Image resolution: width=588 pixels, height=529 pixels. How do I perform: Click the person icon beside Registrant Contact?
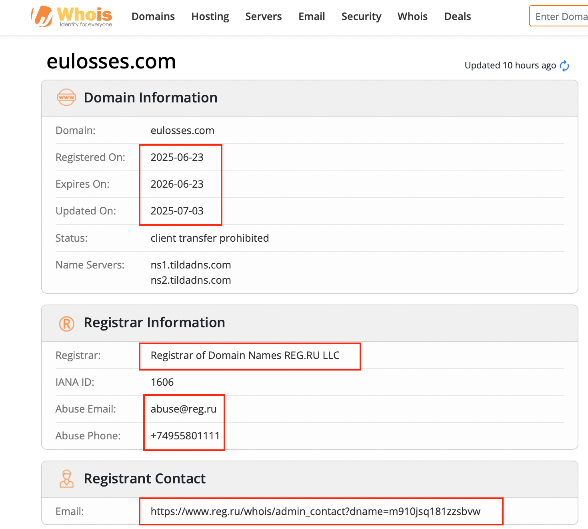pos(66,479)
